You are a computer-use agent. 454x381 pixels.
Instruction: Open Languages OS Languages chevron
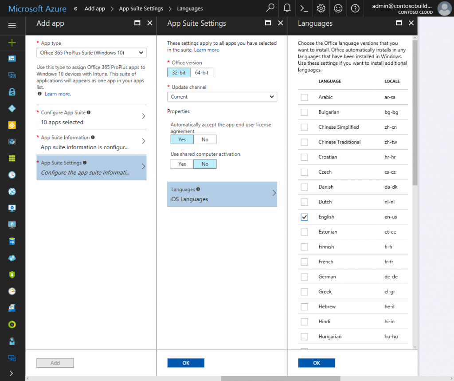click(x=274, y=193)
